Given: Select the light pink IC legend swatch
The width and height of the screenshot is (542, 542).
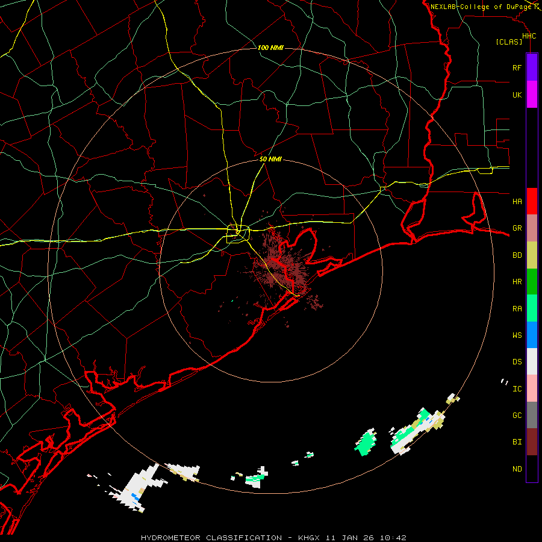Looking at the screenshot, I should click(x=532, y=388).
